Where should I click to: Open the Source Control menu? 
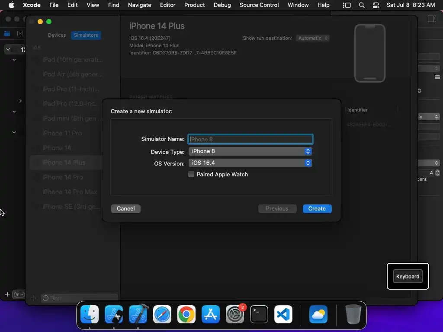259,5
